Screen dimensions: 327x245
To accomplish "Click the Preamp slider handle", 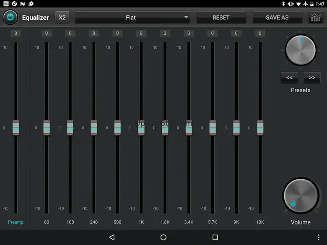I will tap(16, 128).
